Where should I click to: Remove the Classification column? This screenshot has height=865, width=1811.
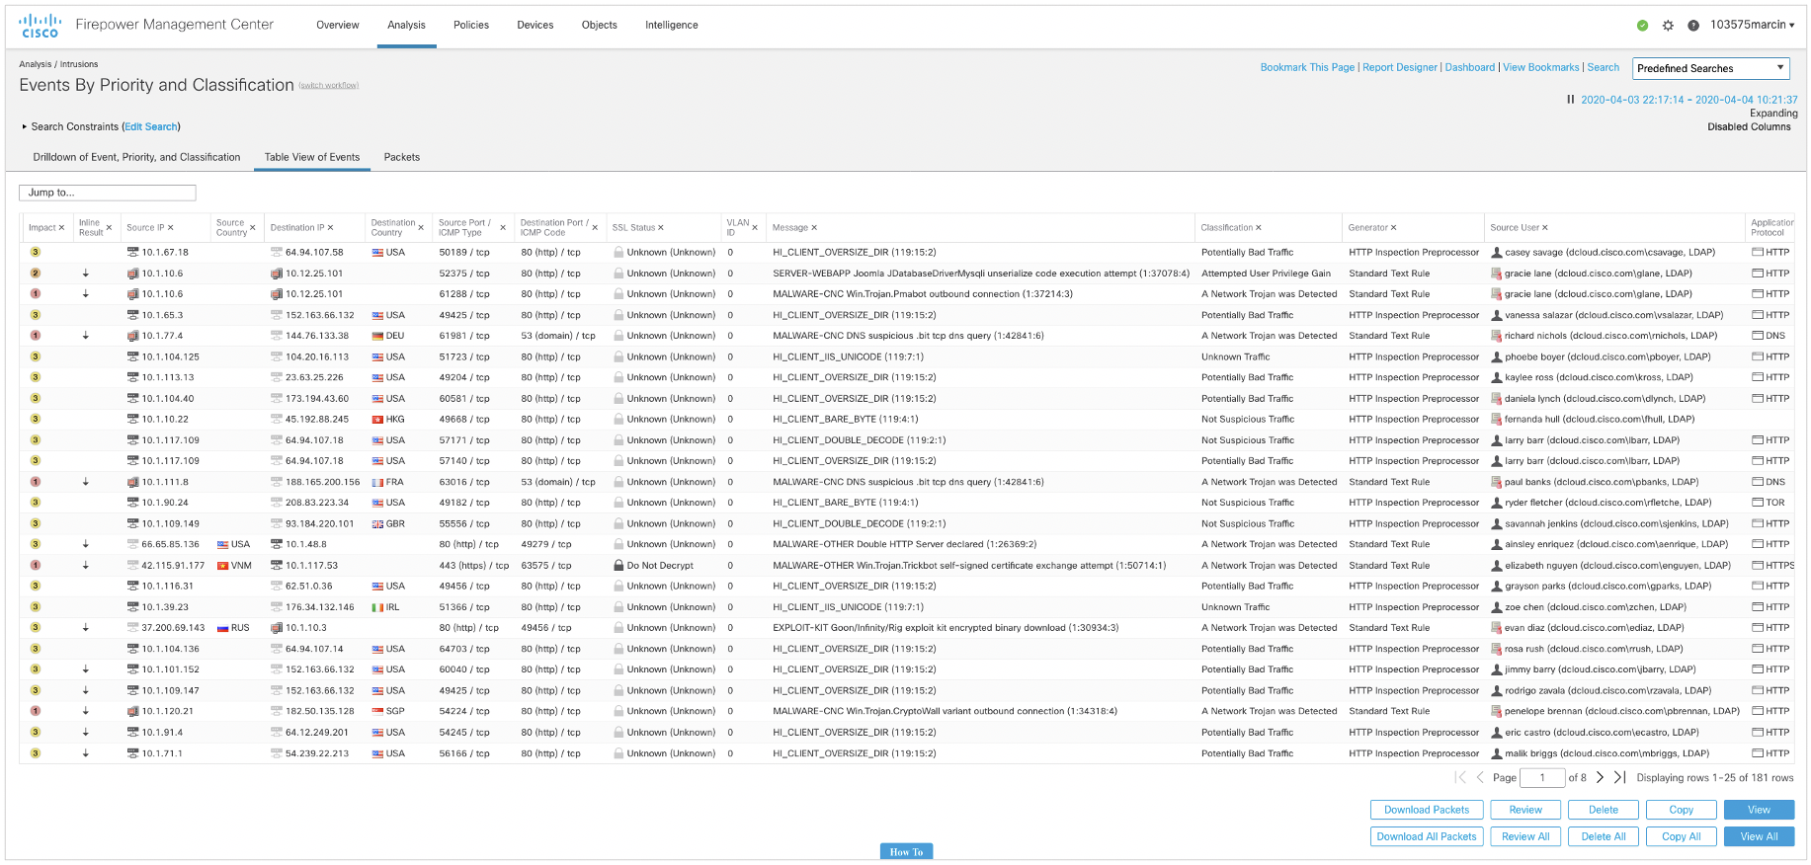1259,228
